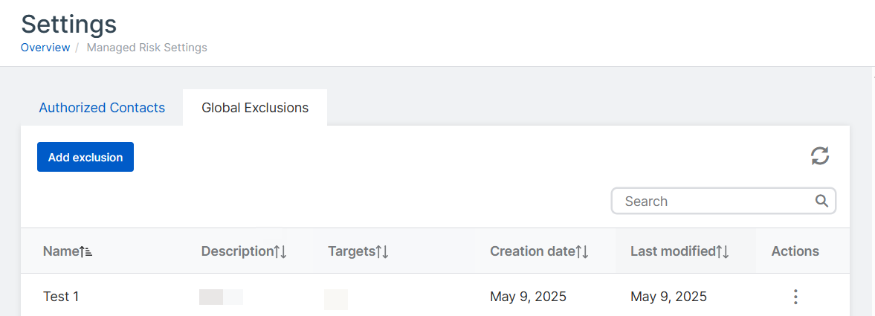Image resolution: width=875 pixels, height=316 pixels.
Task: Sort by Creation date column arrows
Action: tap(582, 252)
